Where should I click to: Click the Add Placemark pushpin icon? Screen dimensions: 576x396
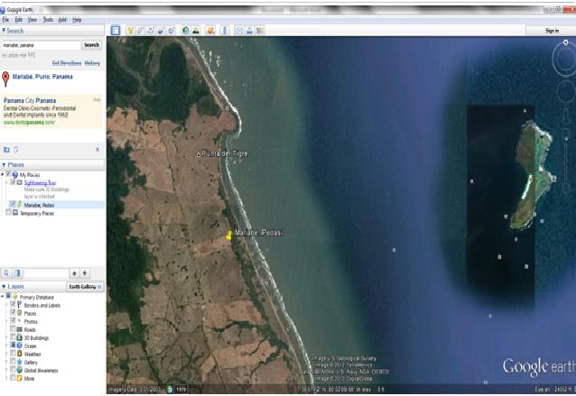131,30
